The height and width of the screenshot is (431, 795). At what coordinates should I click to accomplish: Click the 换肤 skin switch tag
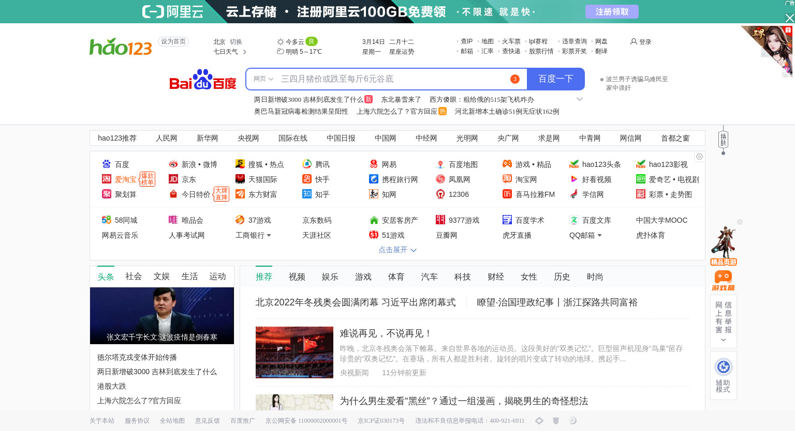[x=723, y=140]
